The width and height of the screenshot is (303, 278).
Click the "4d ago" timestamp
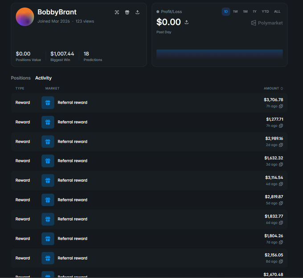pyautogui.click(x=271, y=184)
